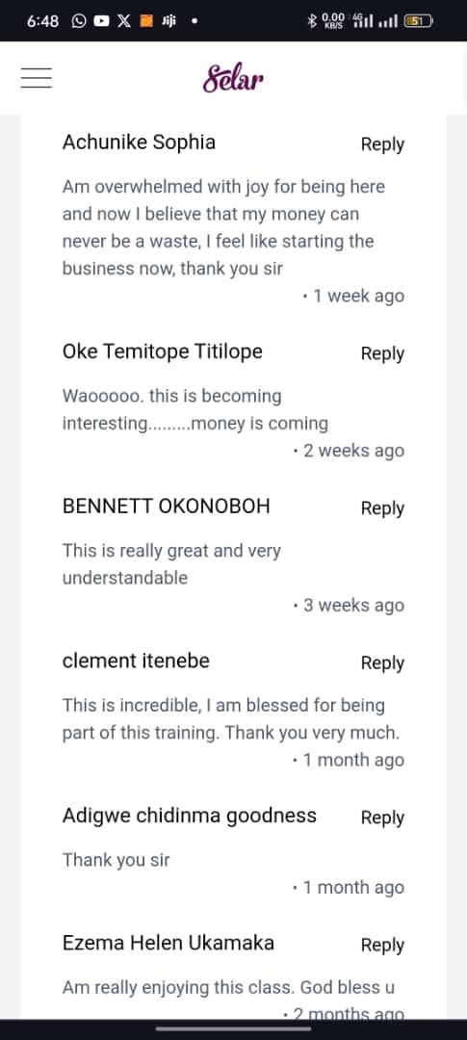Tap the orange notification icon in the status bar
Viewport: 467px width, 1040px height.
coord(146,21)
